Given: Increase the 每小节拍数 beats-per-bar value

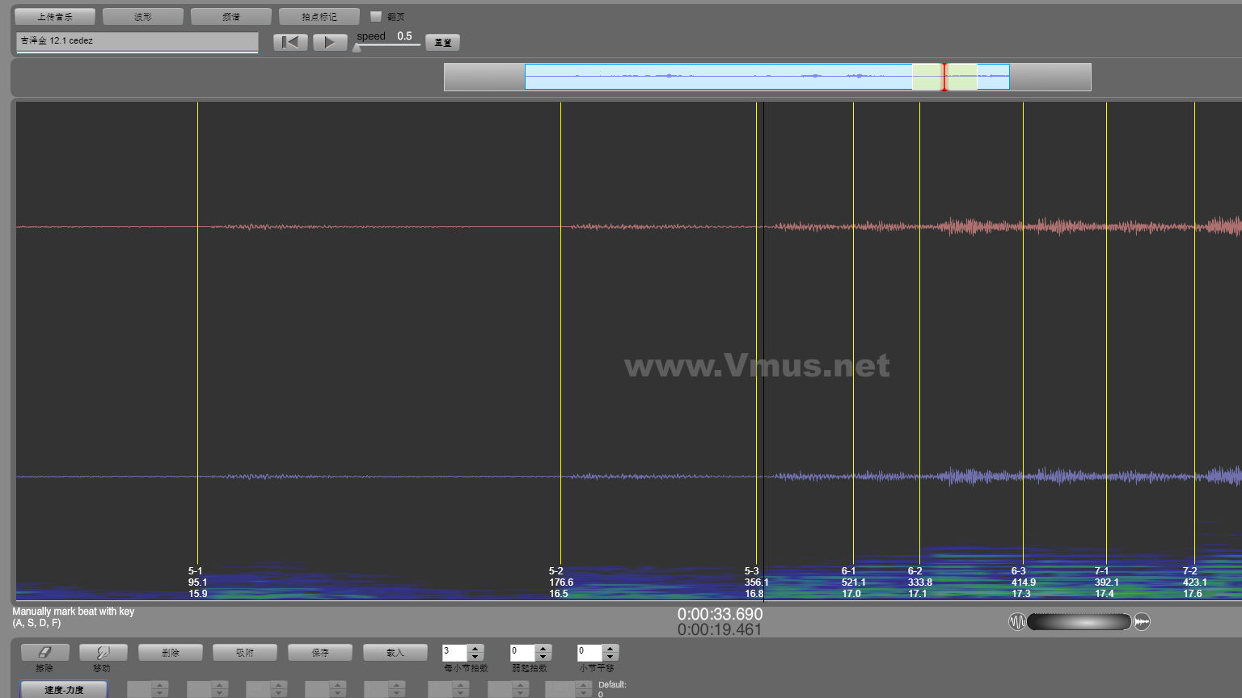Looking at the screenshot, I should 475,648.
